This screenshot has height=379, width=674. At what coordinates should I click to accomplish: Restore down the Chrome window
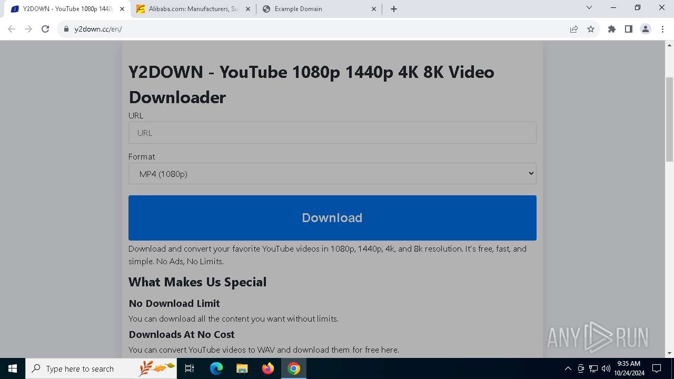pos(638,8)
